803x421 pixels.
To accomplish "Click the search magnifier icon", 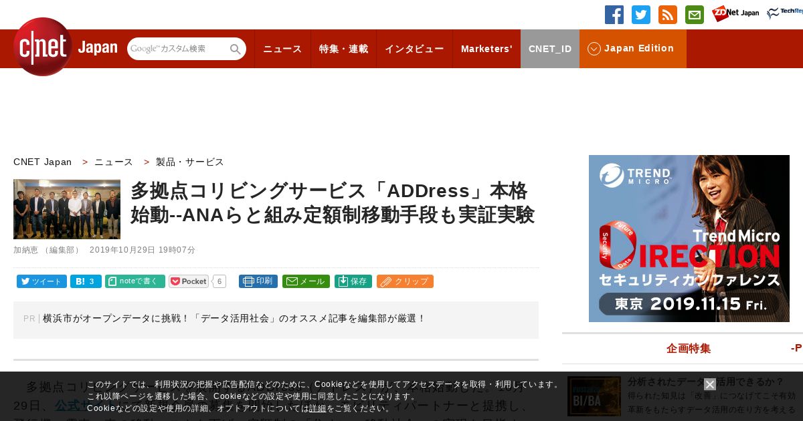I will click(x=236, y=49).
